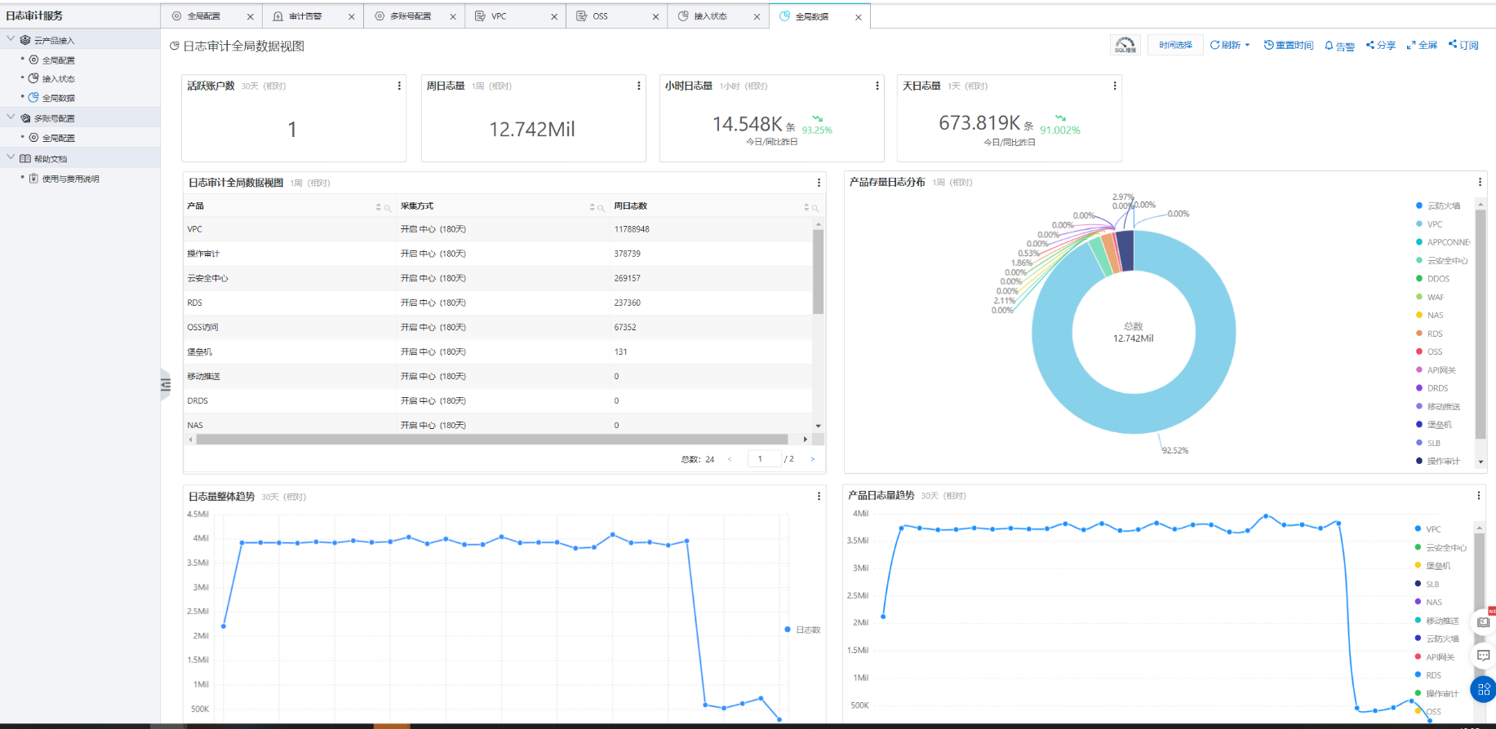1496x729 pixels.
Task: Toggle 堡垒机 in the 产品日志量趋势 legend
Action: pos(1432,565)
